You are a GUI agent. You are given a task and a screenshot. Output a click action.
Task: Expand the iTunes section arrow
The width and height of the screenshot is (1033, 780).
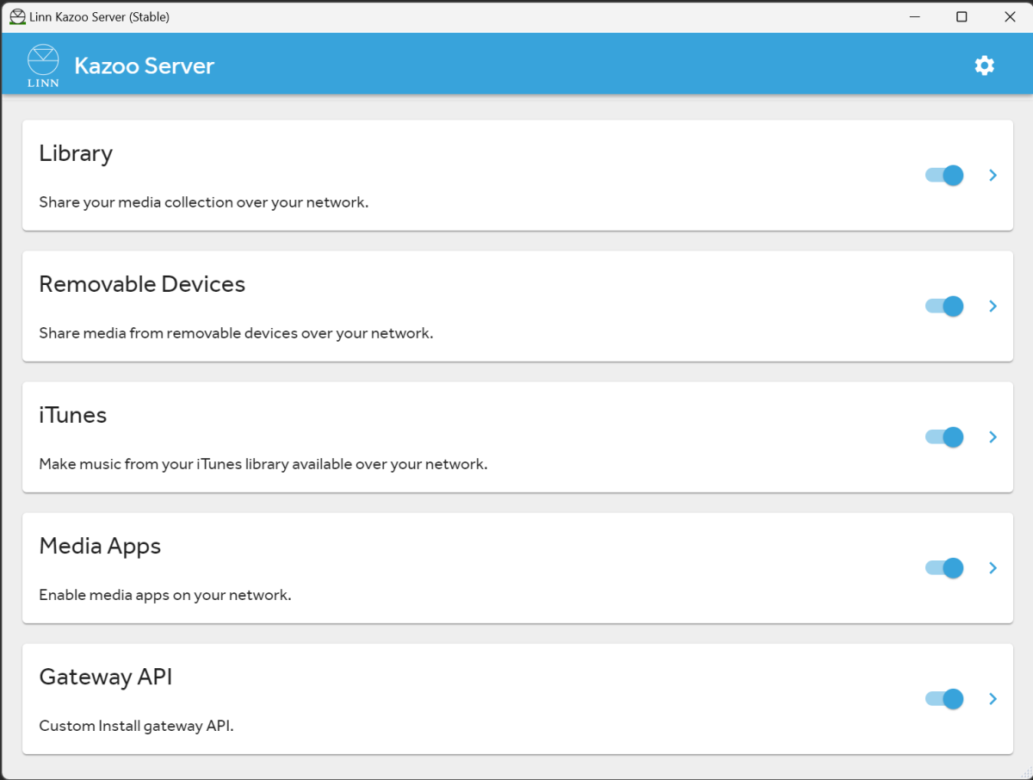click(x=993, y=437)
